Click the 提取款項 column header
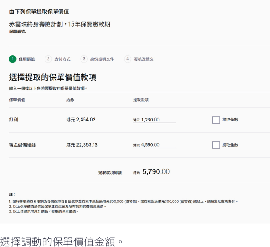 tap(141, 99)
